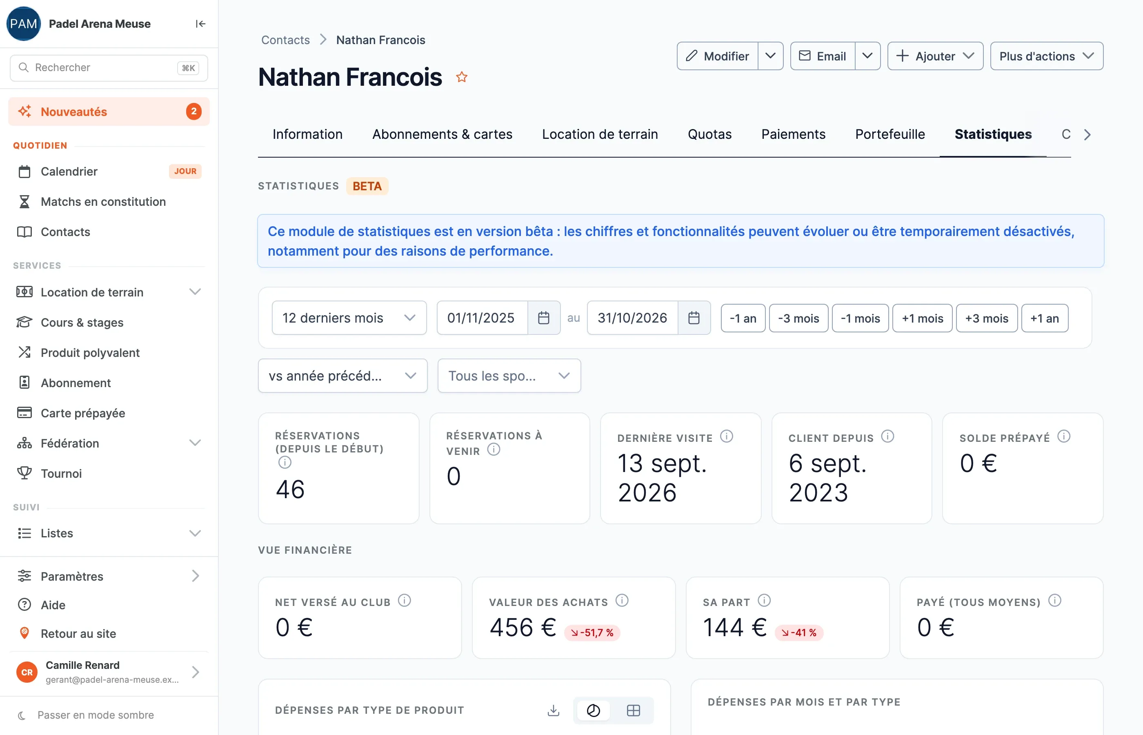Screen dimensions: 1143x735
Task: Show info tooltip for Solde prépayé
Action: pyautogui.click(x=1064, y=436)
